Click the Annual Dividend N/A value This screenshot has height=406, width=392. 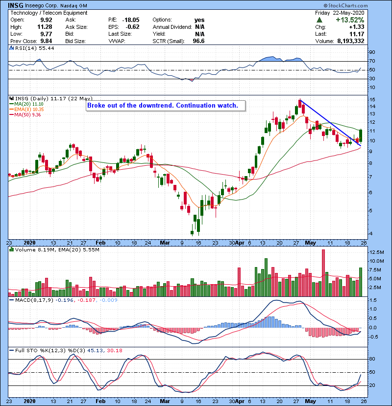[x=200, y=27]
